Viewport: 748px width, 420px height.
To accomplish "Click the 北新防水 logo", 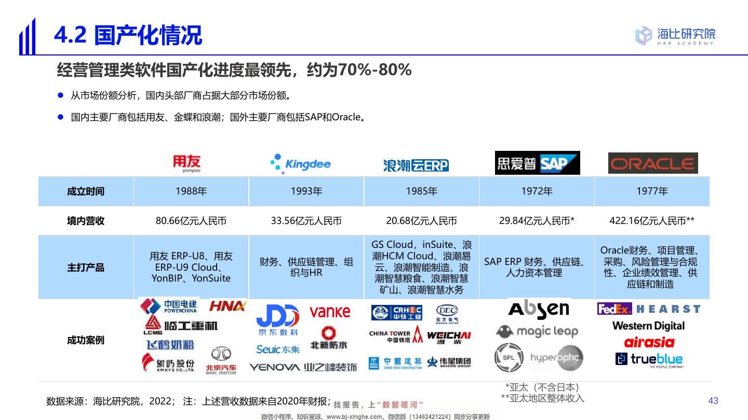I will (x=328, y=338).
